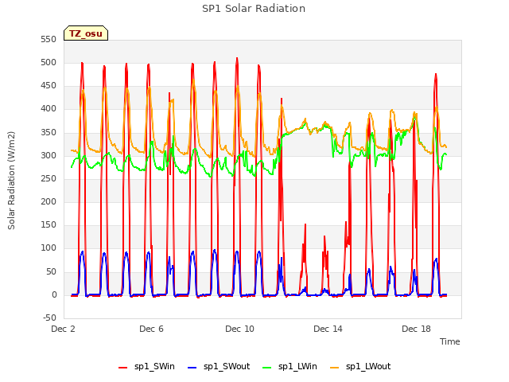Click the Solar Radiation (W/m2) axis title

click(x=11, y=181)
